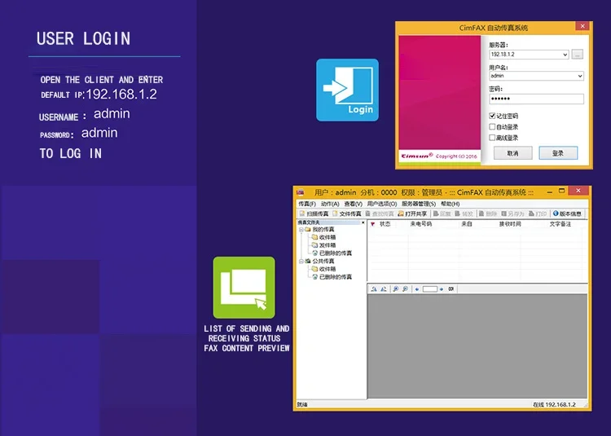Click the 扫描传真 scan fax toolbar icon
Image resolution: width=611 pixels, height=436 pixels.
coord(302,214)
